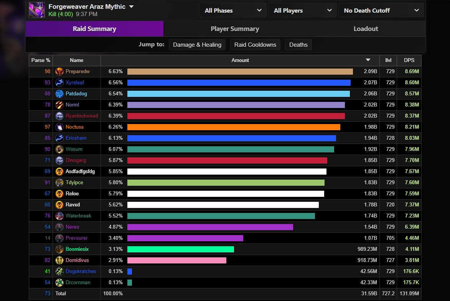The width and height of the screenshot is (450, 301).
Task: Open the Noctuss player link
Action: 74,127
